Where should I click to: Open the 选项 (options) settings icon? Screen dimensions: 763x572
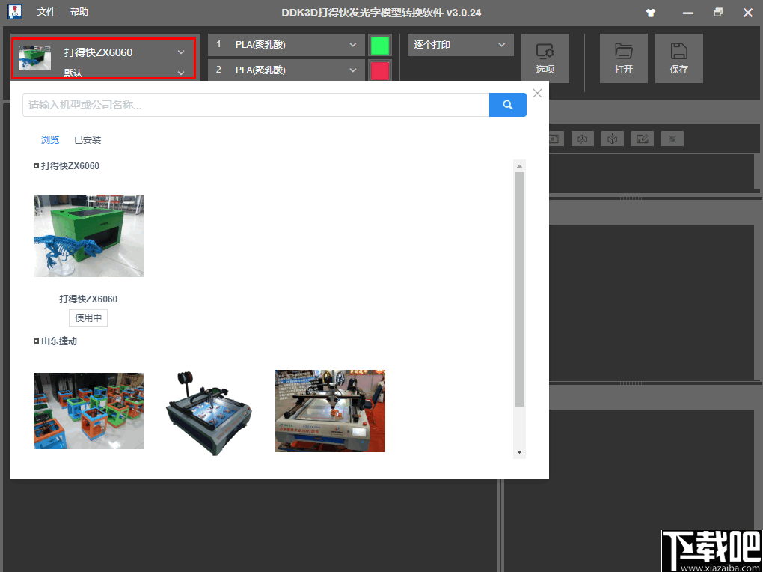545,58
